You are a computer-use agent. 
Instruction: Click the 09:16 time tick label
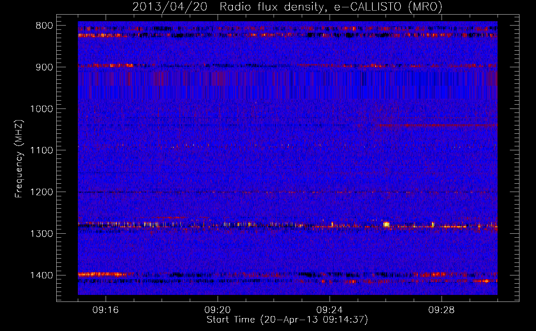click(x=106, y=310)
